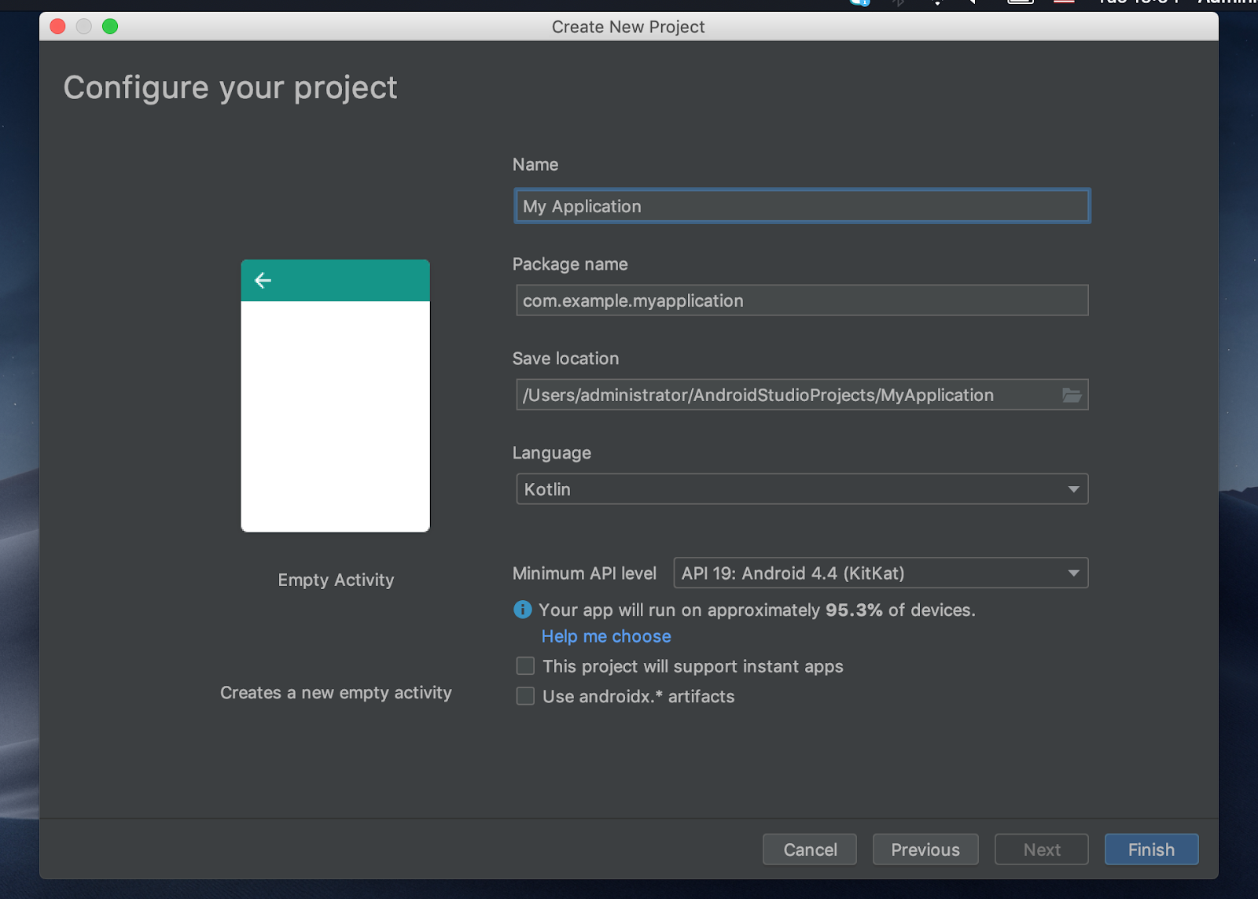
Task: Expand the Kotlin language selector arrow
Action: pos(1073,488)
